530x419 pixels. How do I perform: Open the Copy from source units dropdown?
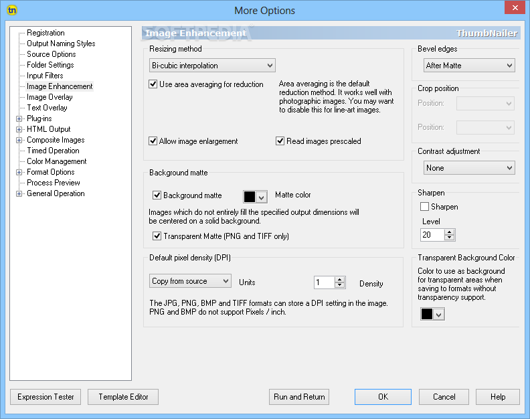click(190, 280)
